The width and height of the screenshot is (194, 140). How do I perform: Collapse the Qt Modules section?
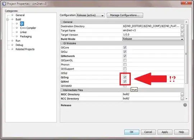tap(62, 43)
